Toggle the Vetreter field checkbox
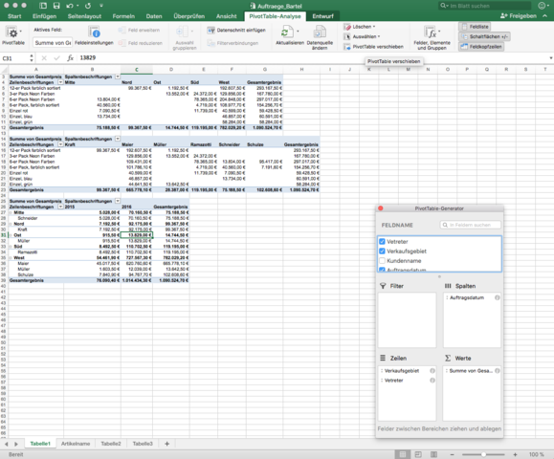The width and height of the screenshot is (554, 459). click(x=382, y=242)
